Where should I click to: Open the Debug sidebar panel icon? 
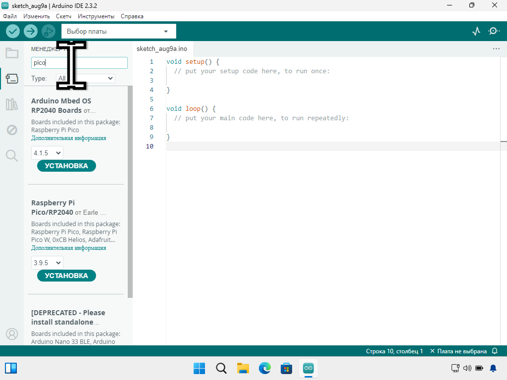tap(12, 130)
